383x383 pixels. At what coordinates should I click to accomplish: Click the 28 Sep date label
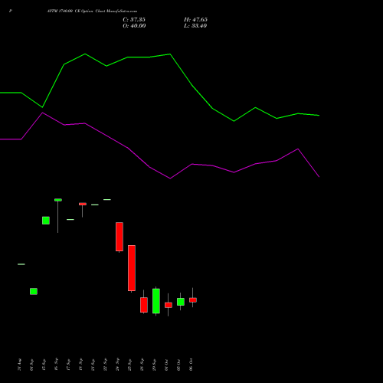[142, 365]
